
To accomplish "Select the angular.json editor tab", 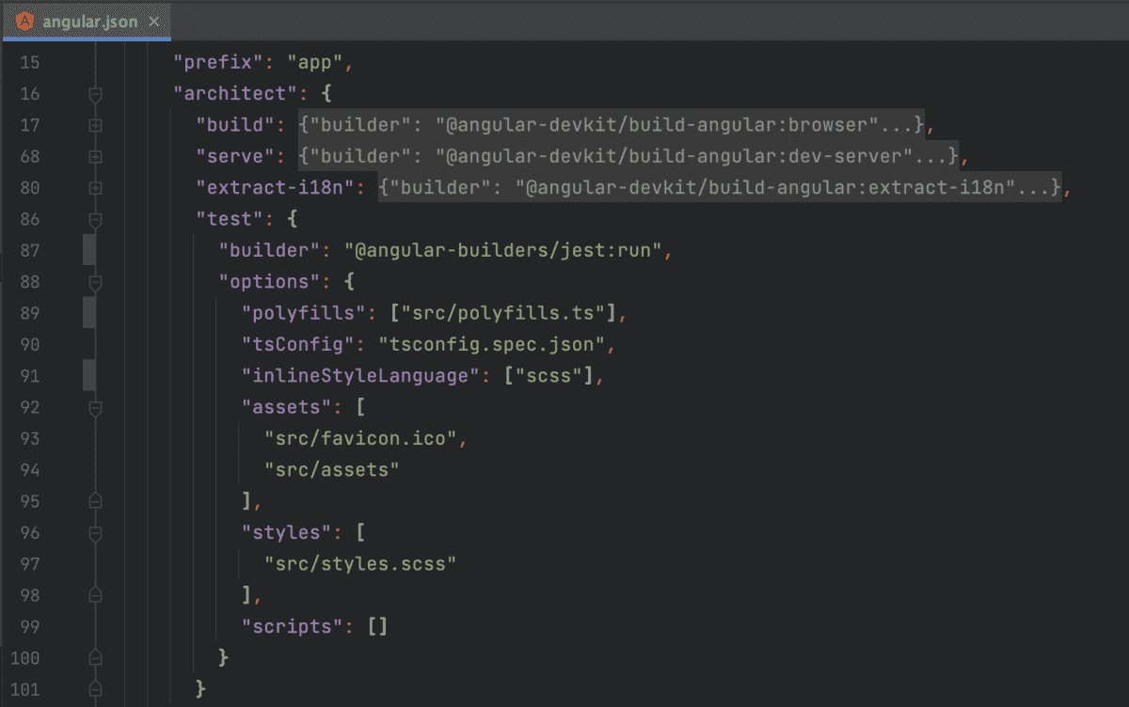I will click(89, 21).
